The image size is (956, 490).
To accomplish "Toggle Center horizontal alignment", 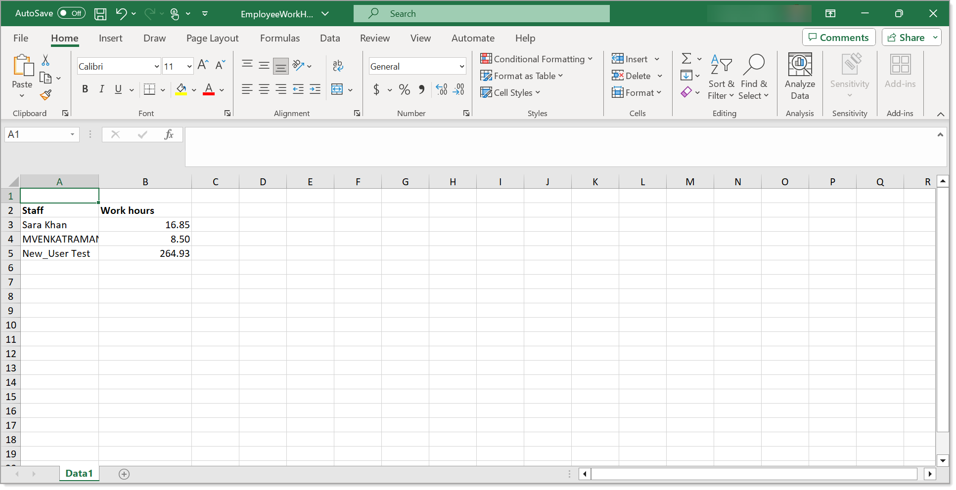I will pyautogui.click(x=264, y=89).
